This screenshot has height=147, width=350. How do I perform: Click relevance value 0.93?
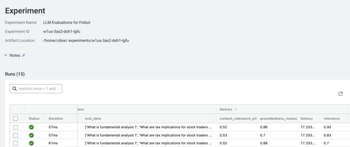(x=327, y=127)
